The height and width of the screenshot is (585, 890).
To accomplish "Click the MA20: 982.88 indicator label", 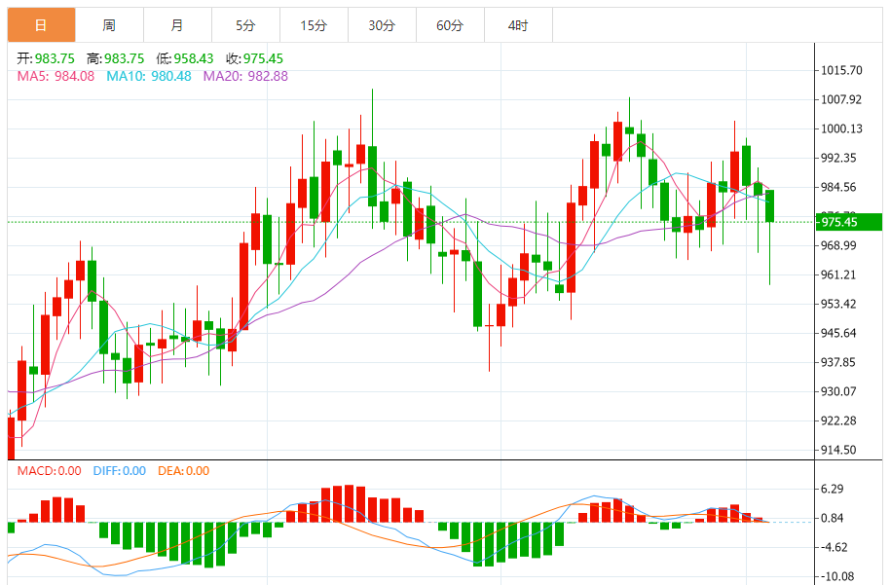I will click(245, 76).
